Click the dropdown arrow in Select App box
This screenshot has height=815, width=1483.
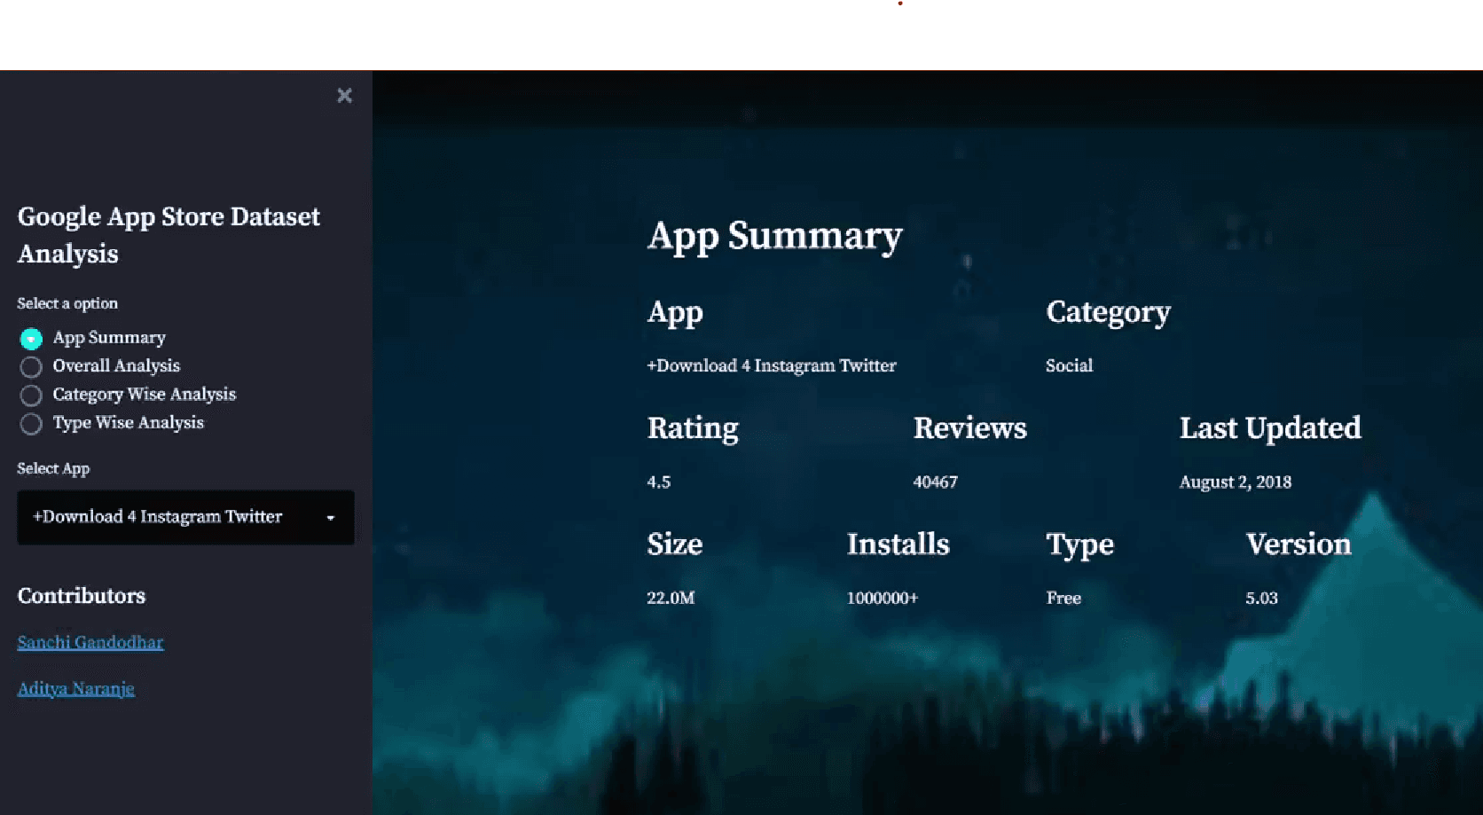[330, 518]
